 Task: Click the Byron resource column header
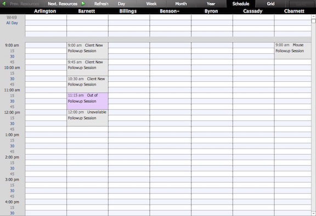pyautogui.click(x=211, y=11)
